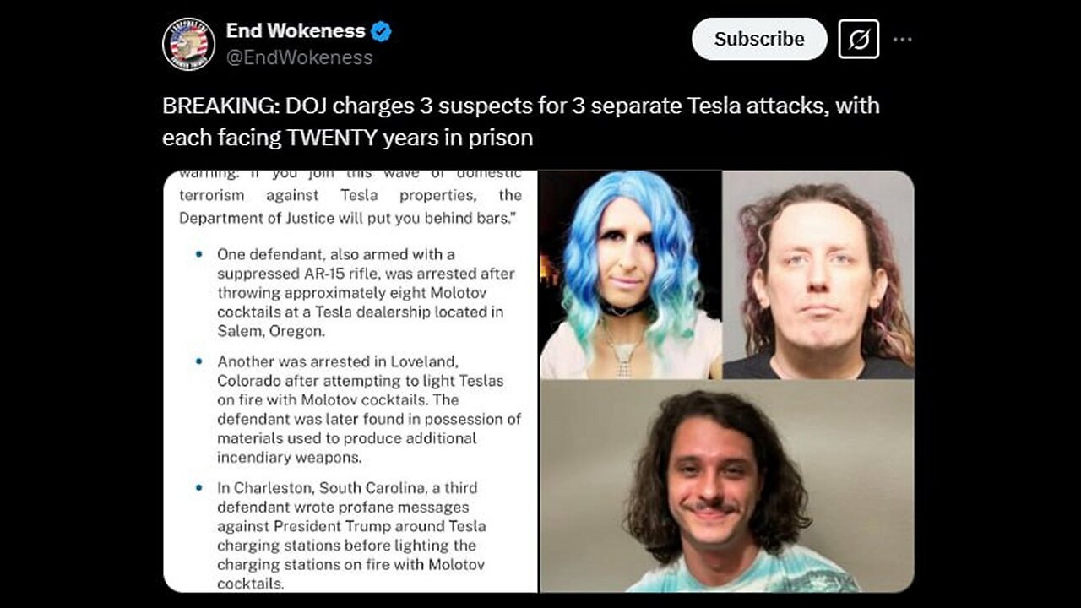Open the blue wavy wig photo

[x=631, y=274]
